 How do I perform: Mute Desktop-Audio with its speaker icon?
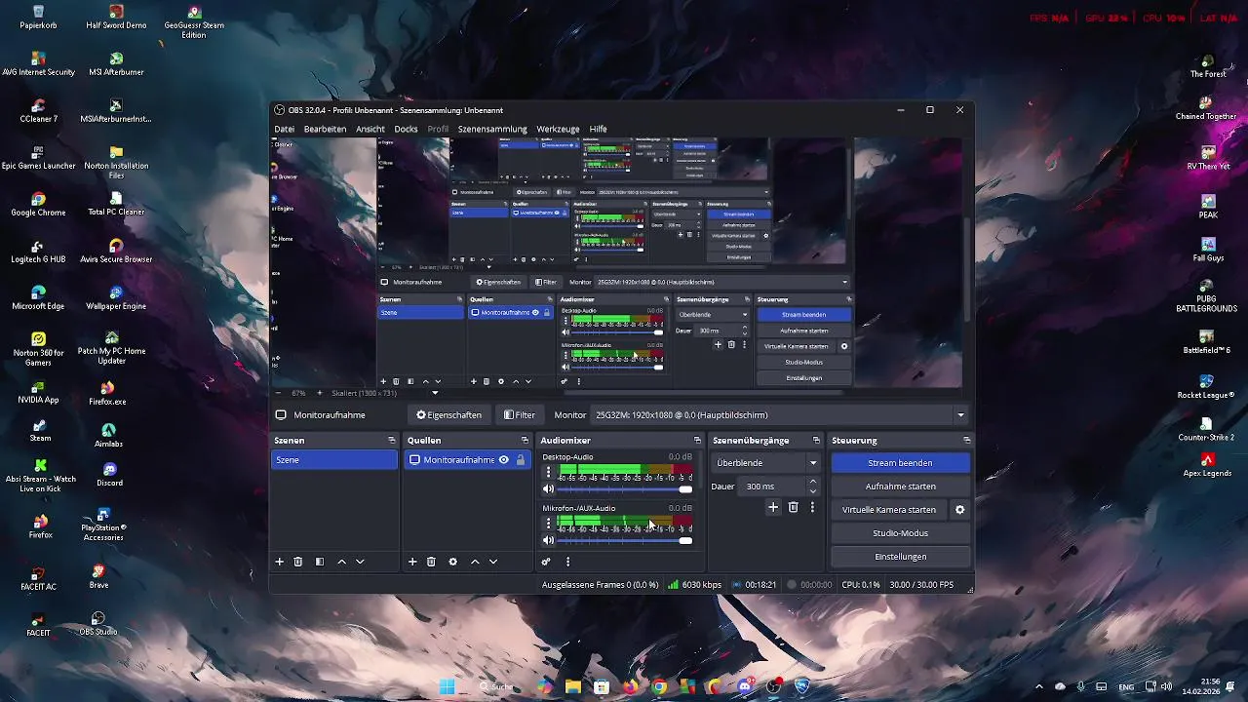(x=548, y=489)
